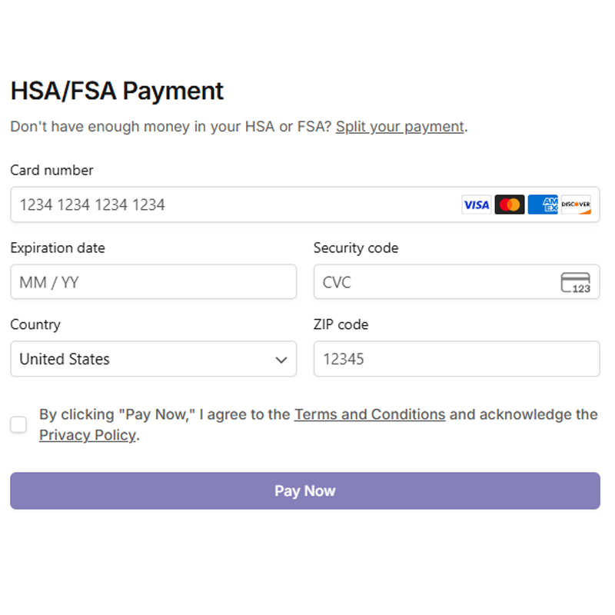Open the "Split your payment" link
615x615 pixels.
400,127
